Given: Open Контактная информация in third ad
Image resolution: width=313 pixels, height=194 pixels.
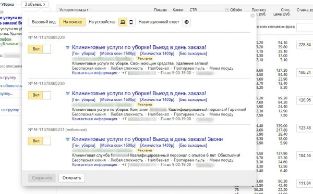Looking at the screenshot, I should click(94, 164).
